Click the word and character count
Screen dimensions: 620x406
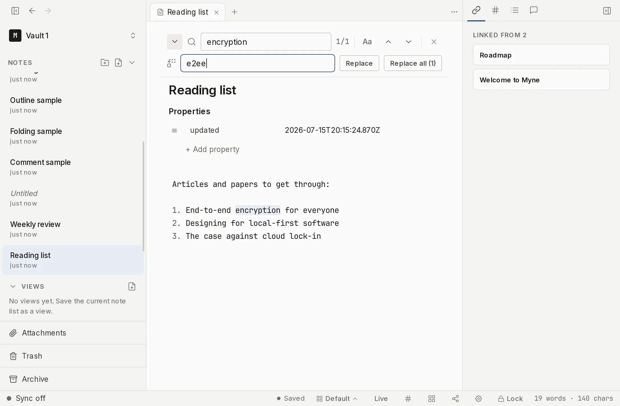(573, 398)
